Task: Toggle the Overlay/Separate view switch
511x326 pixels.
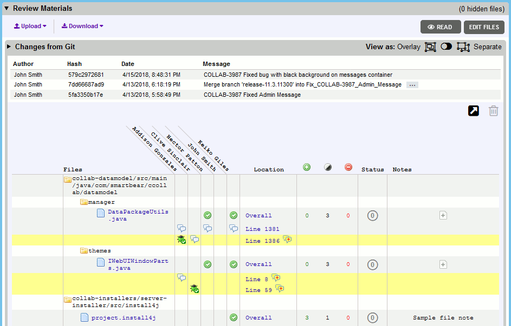Action: 446,47
